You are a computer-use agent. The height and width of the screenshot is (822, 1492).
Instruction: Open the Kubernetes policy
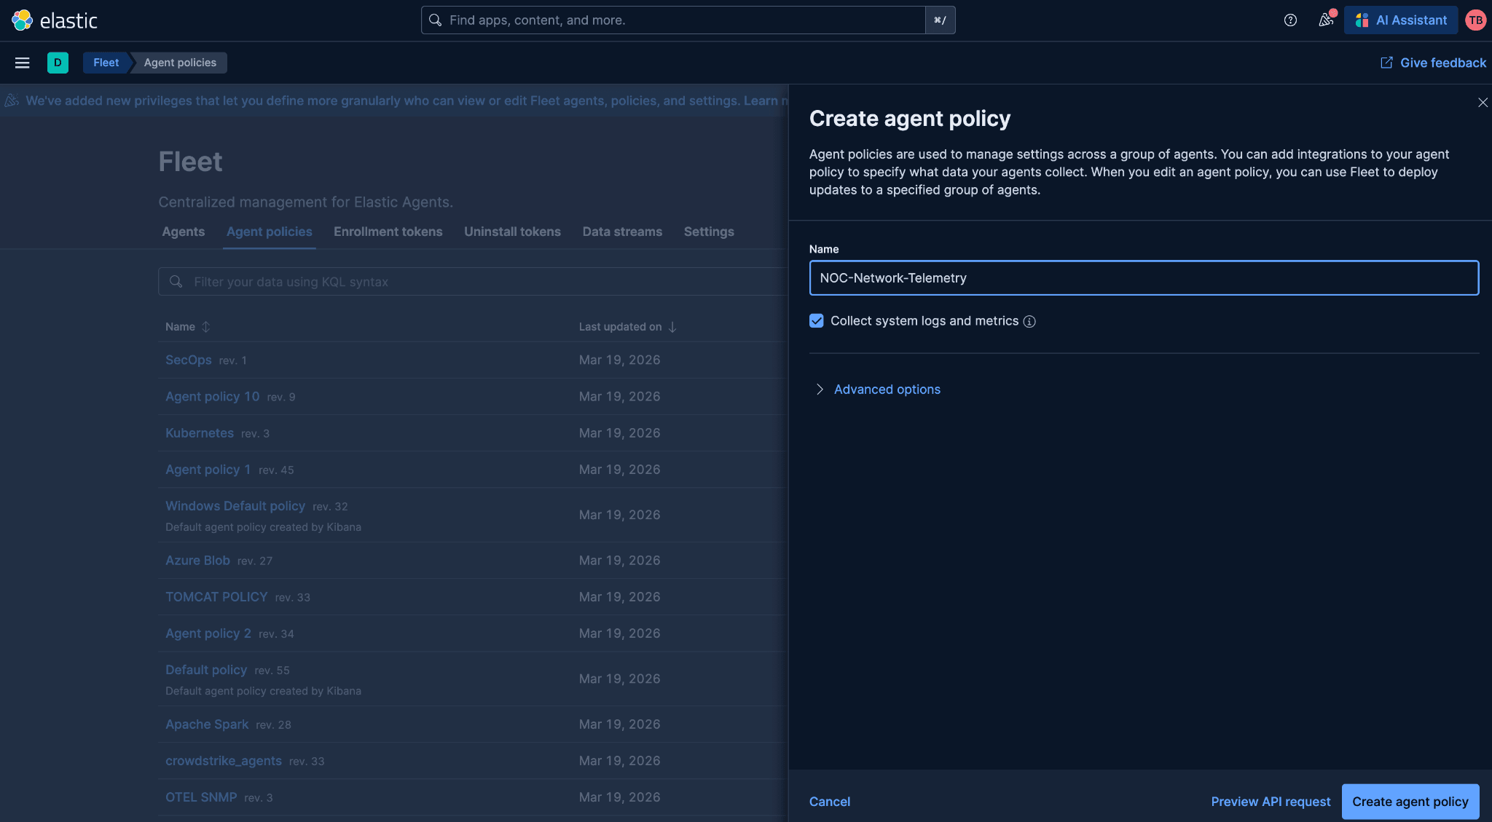tap(200, 432)
